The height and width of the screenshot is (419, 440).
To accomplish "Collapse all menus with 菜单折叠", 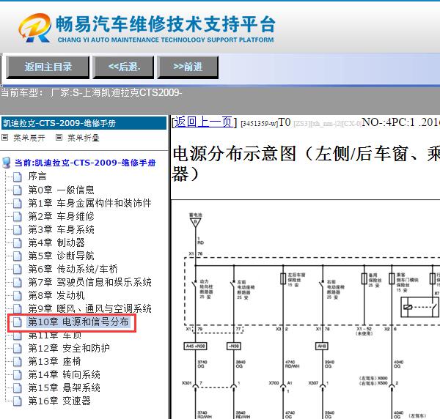I will point(84,138).
